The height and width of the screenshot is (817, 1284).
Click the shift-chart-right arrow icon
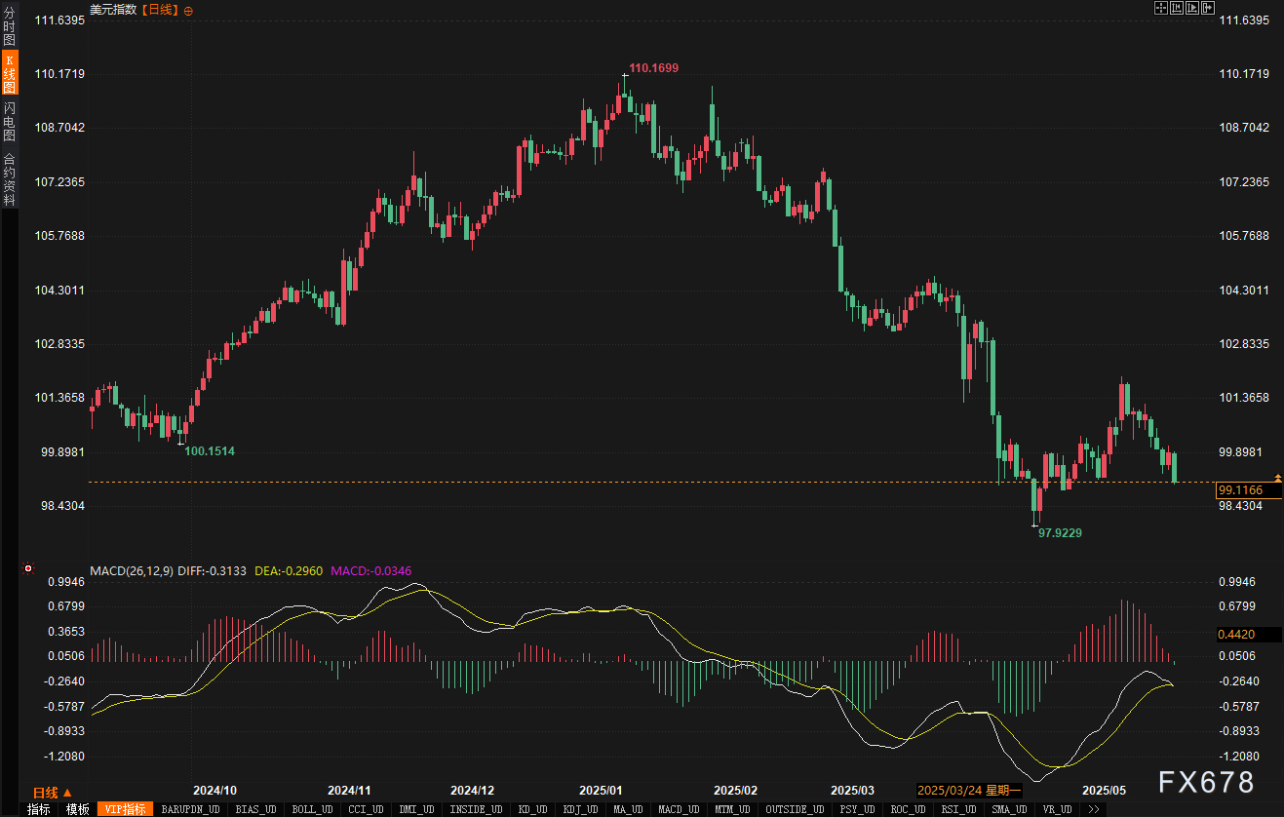click(x=1208, y=8)
